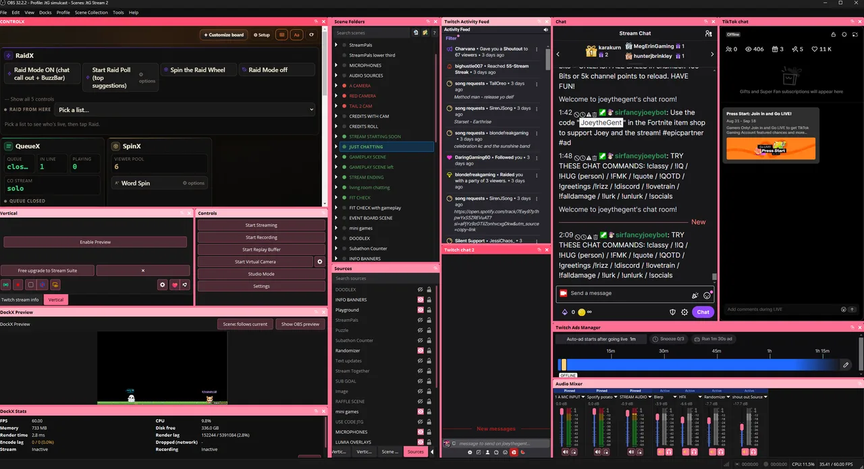Click the Add comments during LIVE field
864x469 pixels.
click(x=783, y=309)
